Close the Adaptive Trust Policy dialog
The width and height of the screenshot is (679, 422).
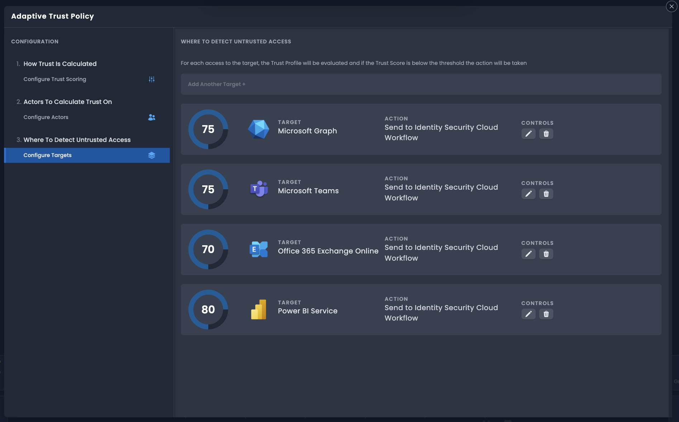[x=671, y=6]
